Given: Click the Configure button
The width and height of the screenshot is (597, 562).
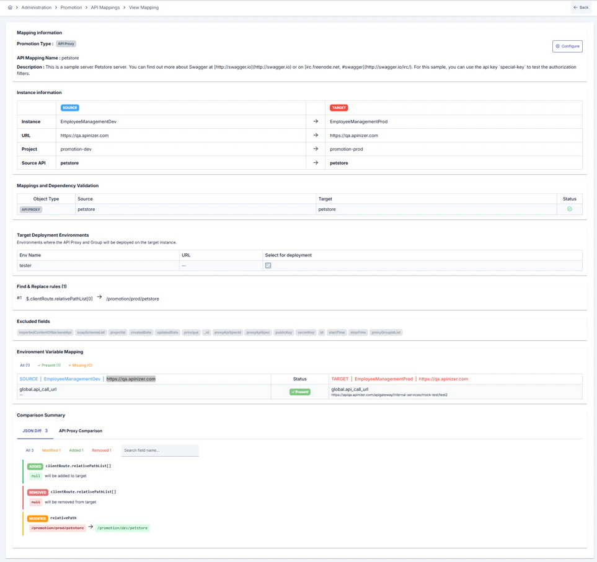Looking at the screenshot, I should (567, 46).
